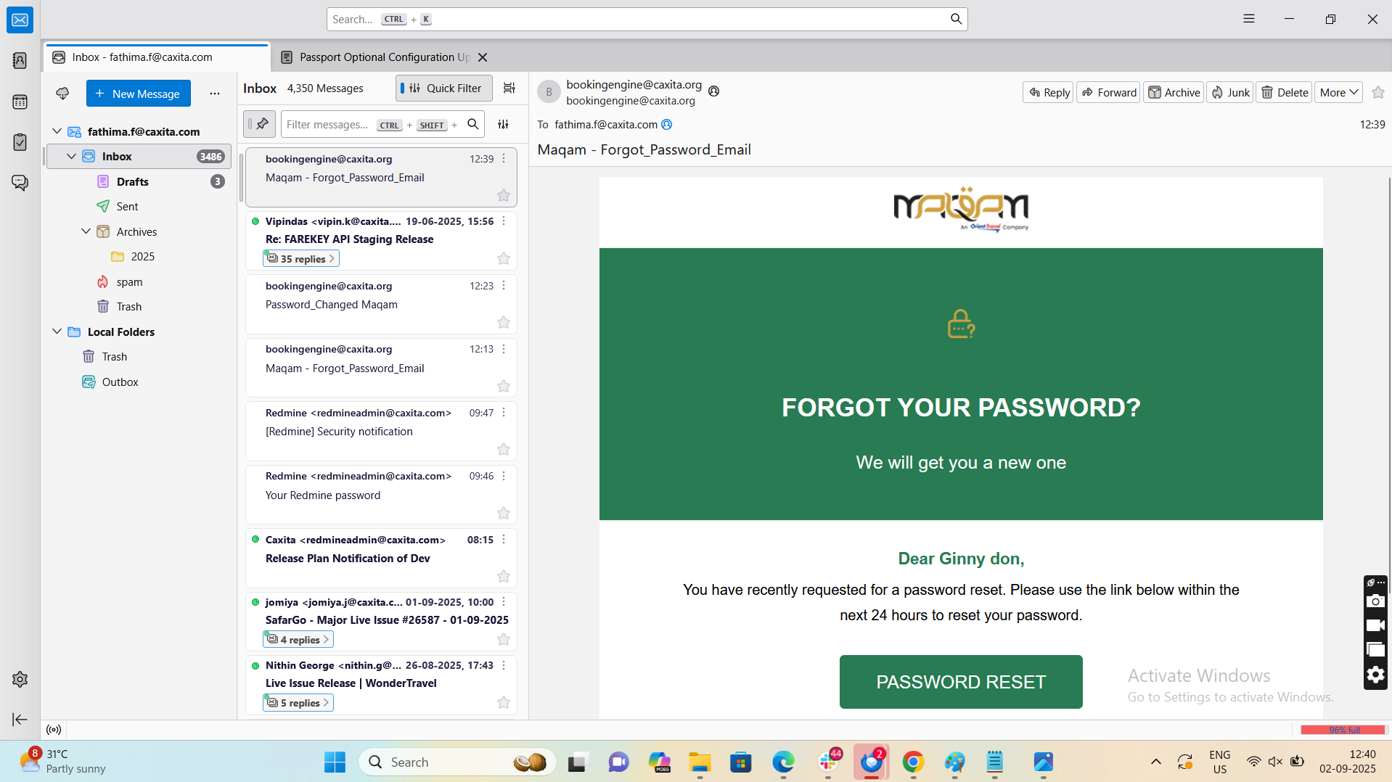Collapse the Local Folders tree

pyautogui.click(x=57, y=332)
